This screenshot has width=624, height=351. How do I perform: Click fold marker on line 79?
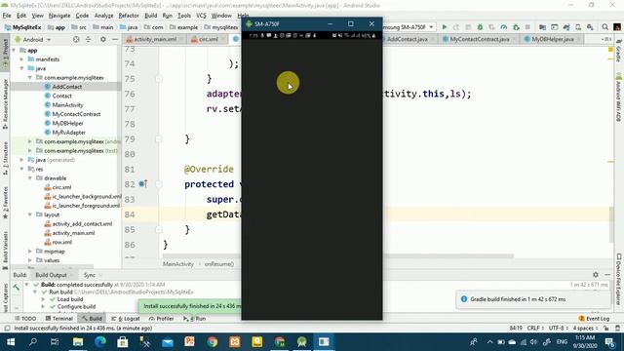158,138
